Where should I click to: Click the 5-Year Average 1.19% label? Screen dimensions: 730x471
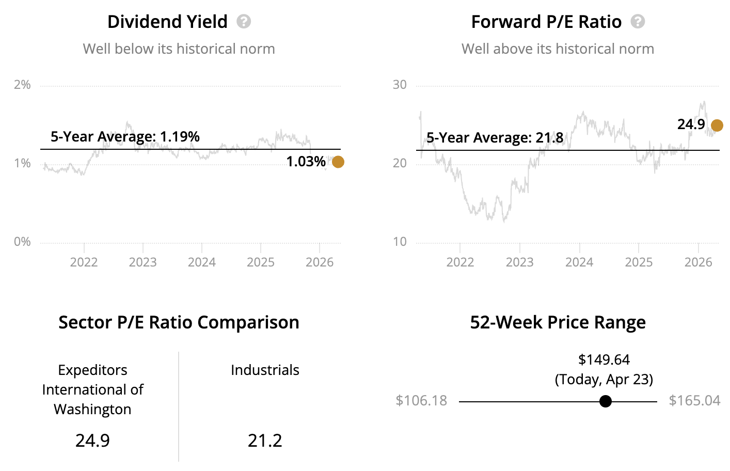pyautogui.click(x=125, y=137)
